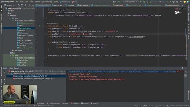Open the Project view selector dropdown
190x107 pixels.
coord(9,5)
